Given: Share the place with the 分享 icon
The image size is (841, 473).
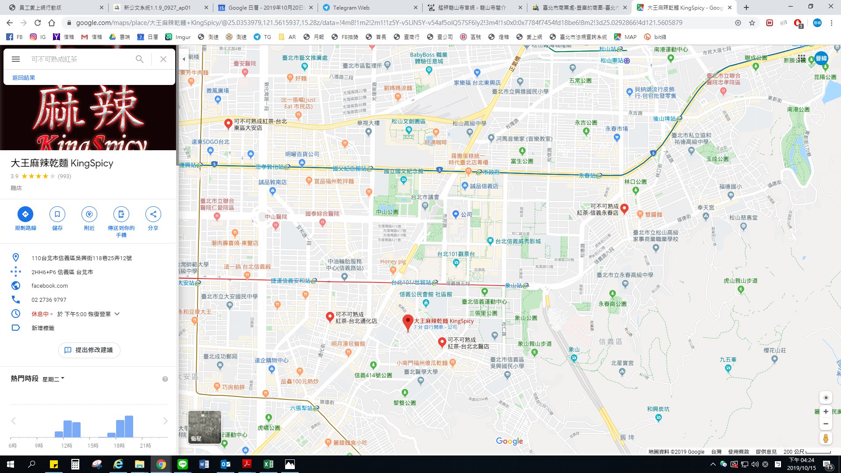Looking at the screenshot, I should click(x=153, y=214).
